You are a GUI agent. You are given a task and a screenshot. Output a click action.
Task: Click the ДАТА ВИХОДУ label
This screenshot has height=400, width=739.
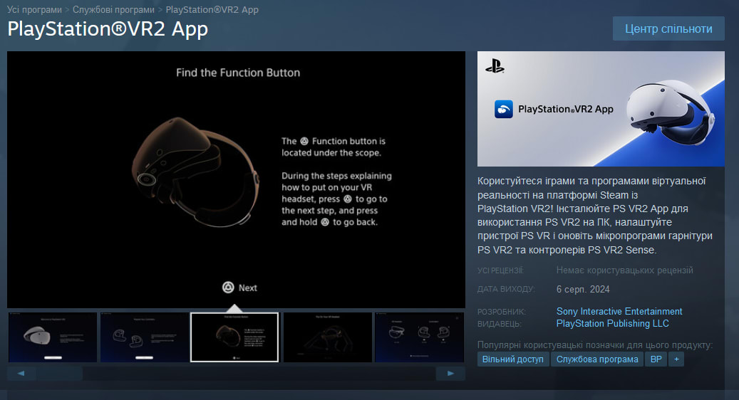tap(506, 289)
